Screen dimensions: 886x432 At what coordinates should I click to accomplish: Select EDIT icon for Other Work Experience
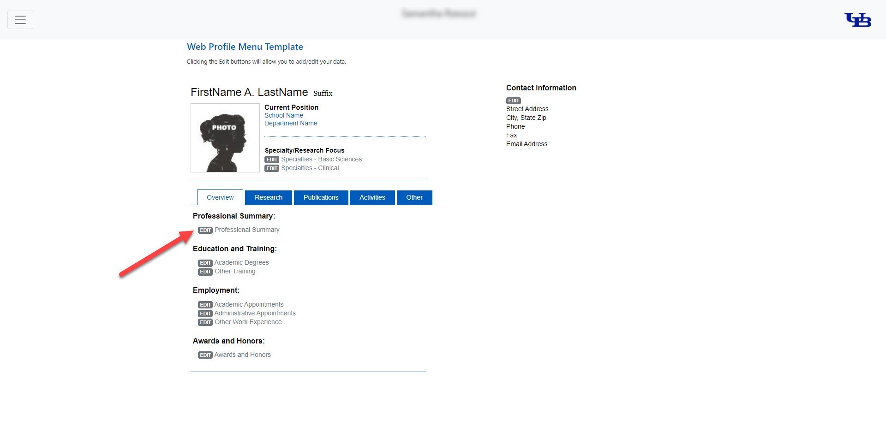coord(205,322)
